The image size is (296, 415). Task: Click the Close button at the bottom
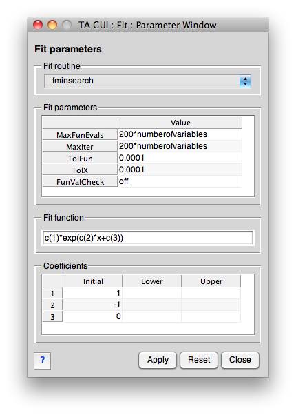pos(240,360)
